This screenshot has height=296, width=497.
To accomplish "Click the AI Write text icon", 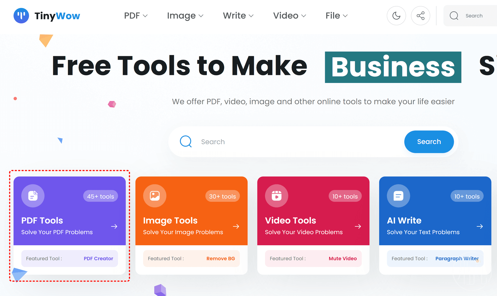I will [398, 196].
